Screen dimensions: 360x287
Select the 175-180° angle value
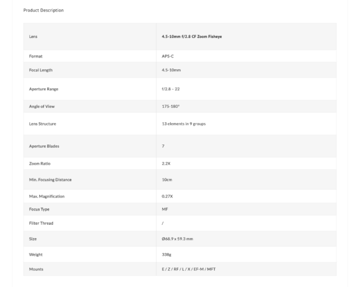(x=171, y=107)
